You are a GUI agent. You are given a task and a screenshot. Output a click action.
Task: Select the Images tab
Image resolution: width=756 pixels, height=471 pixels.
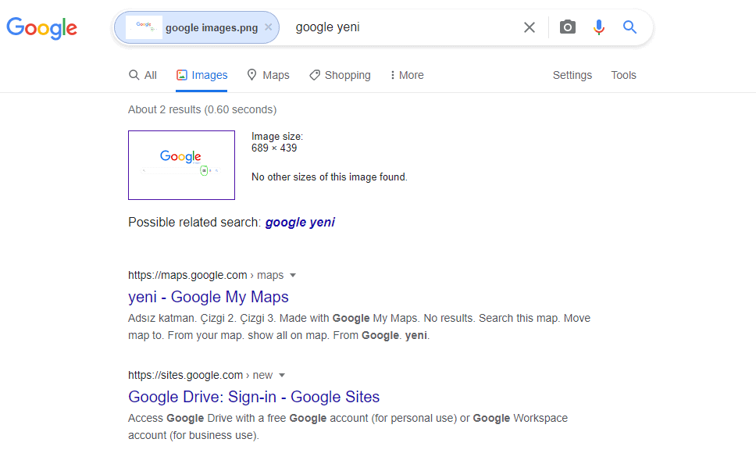click(x=201, y=75)
